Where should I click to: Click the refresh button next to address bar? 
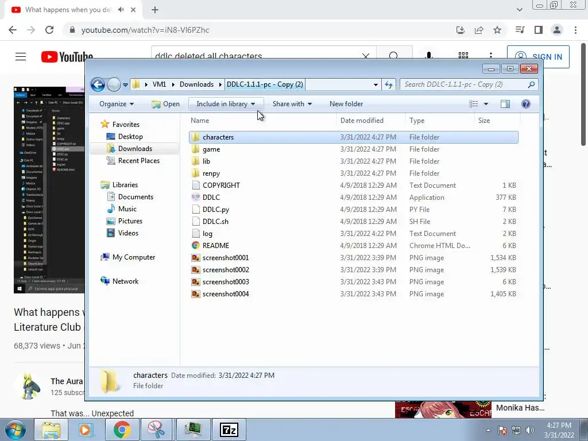[389, 85]
